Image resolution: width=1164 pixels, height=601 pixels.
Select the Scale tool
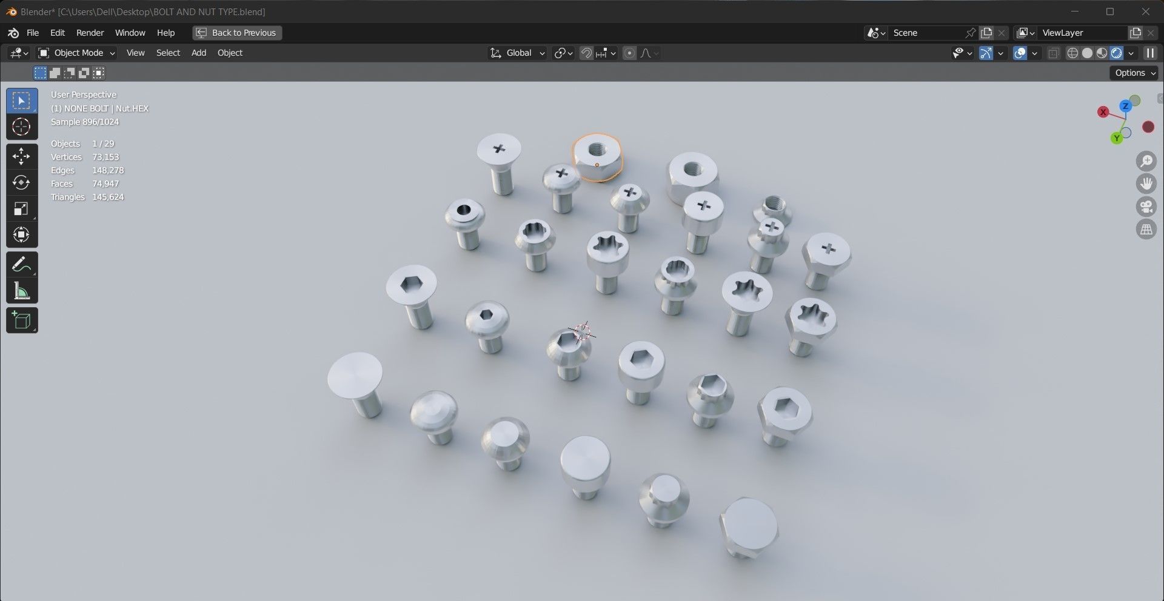tap(22, 208)
